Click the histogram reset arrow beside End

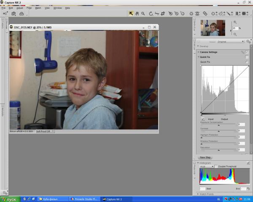pyautogui.click(x=248, y=189)
